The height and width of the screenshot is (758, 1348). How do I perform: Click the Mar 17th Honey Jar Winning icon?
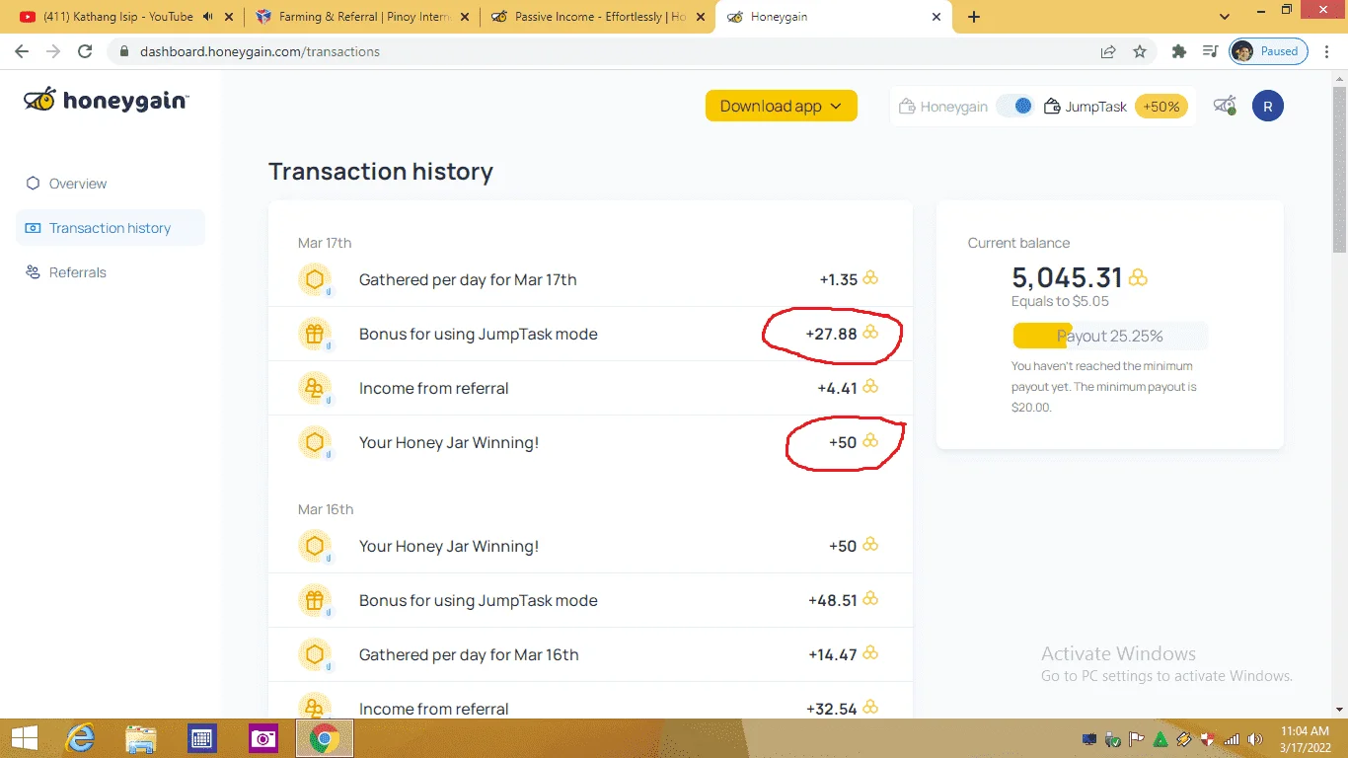315,443
